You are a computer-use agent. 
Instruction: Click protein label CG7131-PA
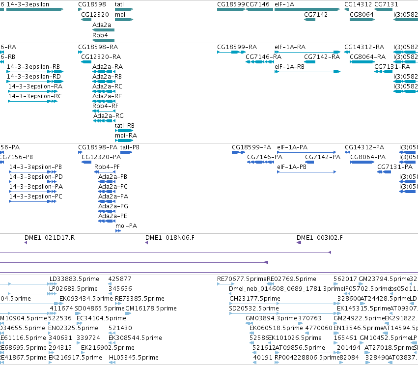[x=395, y=167]
